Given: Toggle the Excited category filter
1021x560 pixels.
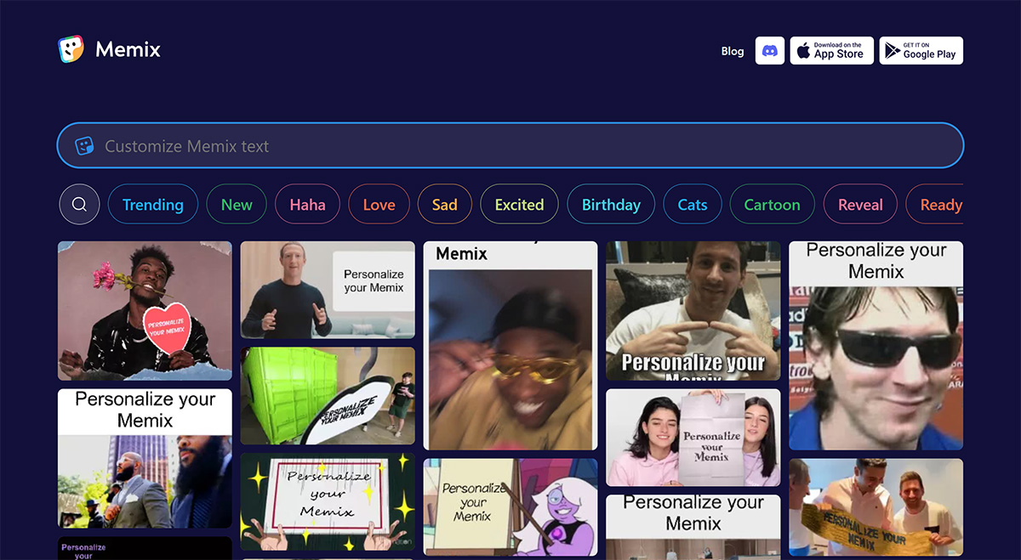Looking at the screenshot, I should coord(519,204).
